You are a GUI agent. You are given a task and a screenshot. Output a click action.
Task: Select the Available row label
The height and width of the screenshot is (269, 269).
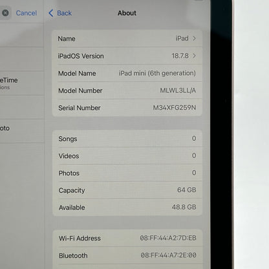point(72,208)
